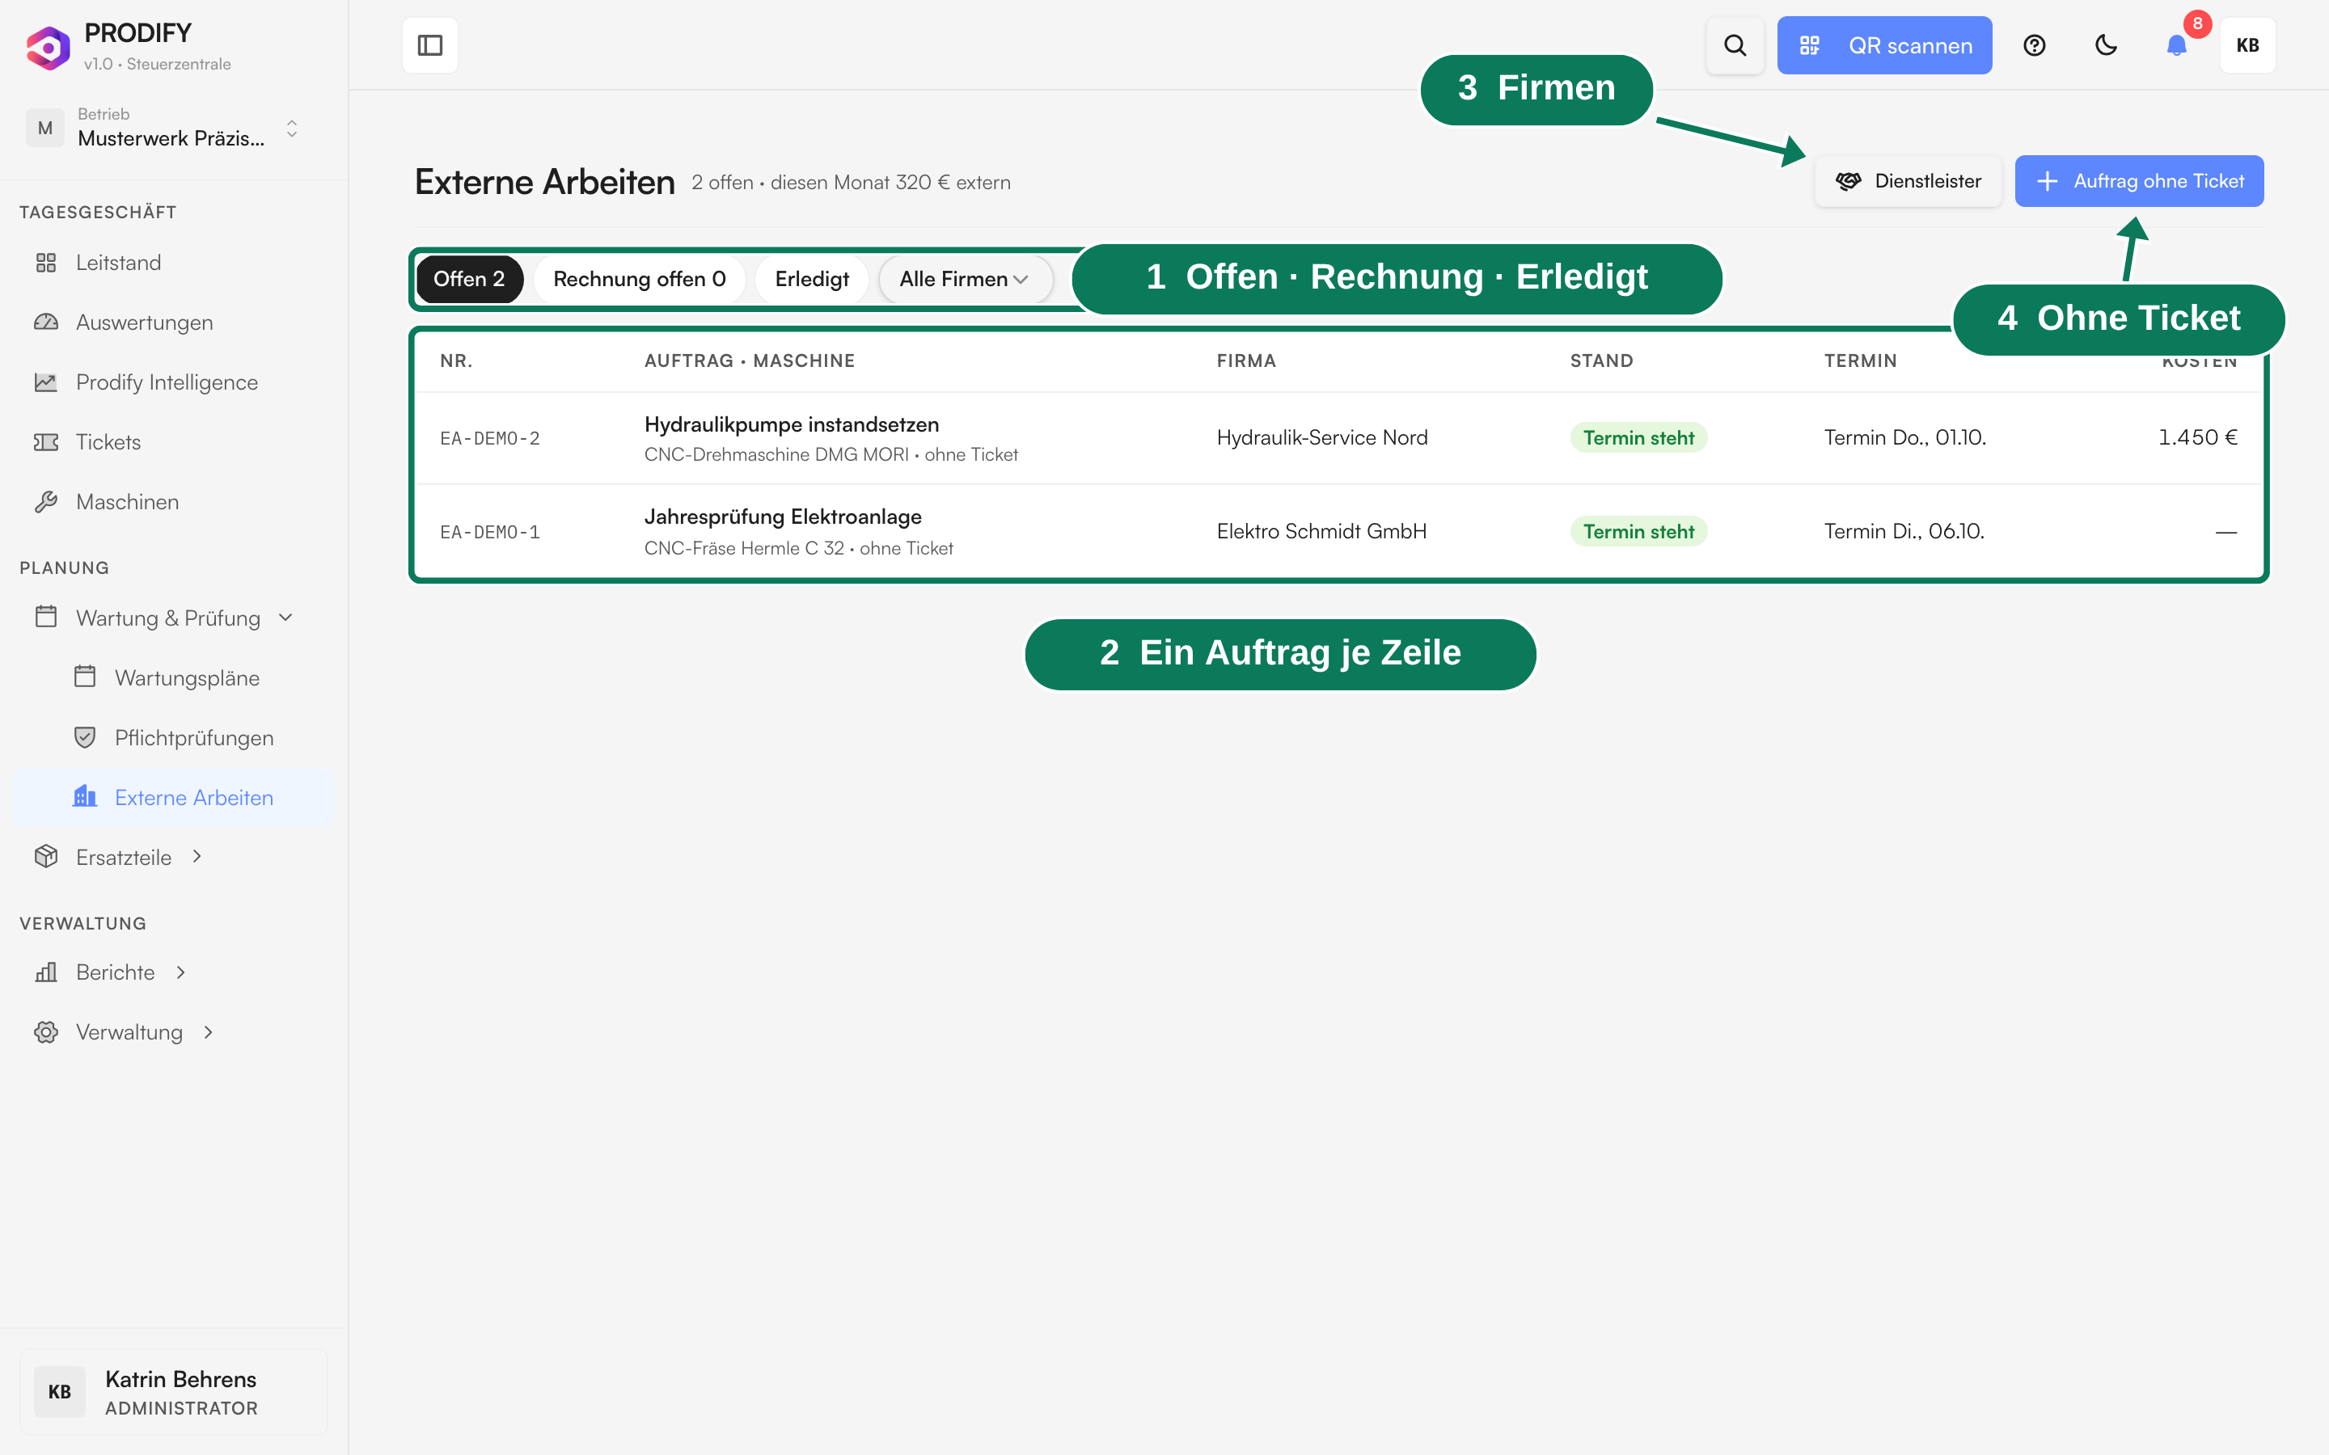
Task: Create Auftrag ohne Ticket
Action: (2138, 181)
